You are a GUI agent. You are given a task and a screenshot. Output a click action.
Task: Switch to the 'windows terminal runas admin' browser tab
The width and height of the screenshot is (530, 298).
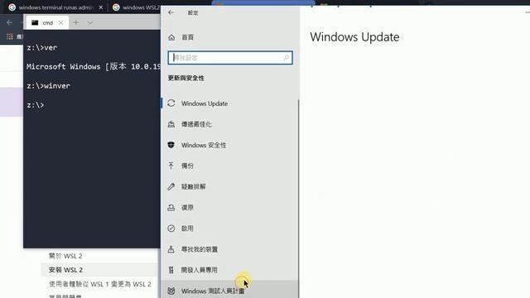coord(55,7)
